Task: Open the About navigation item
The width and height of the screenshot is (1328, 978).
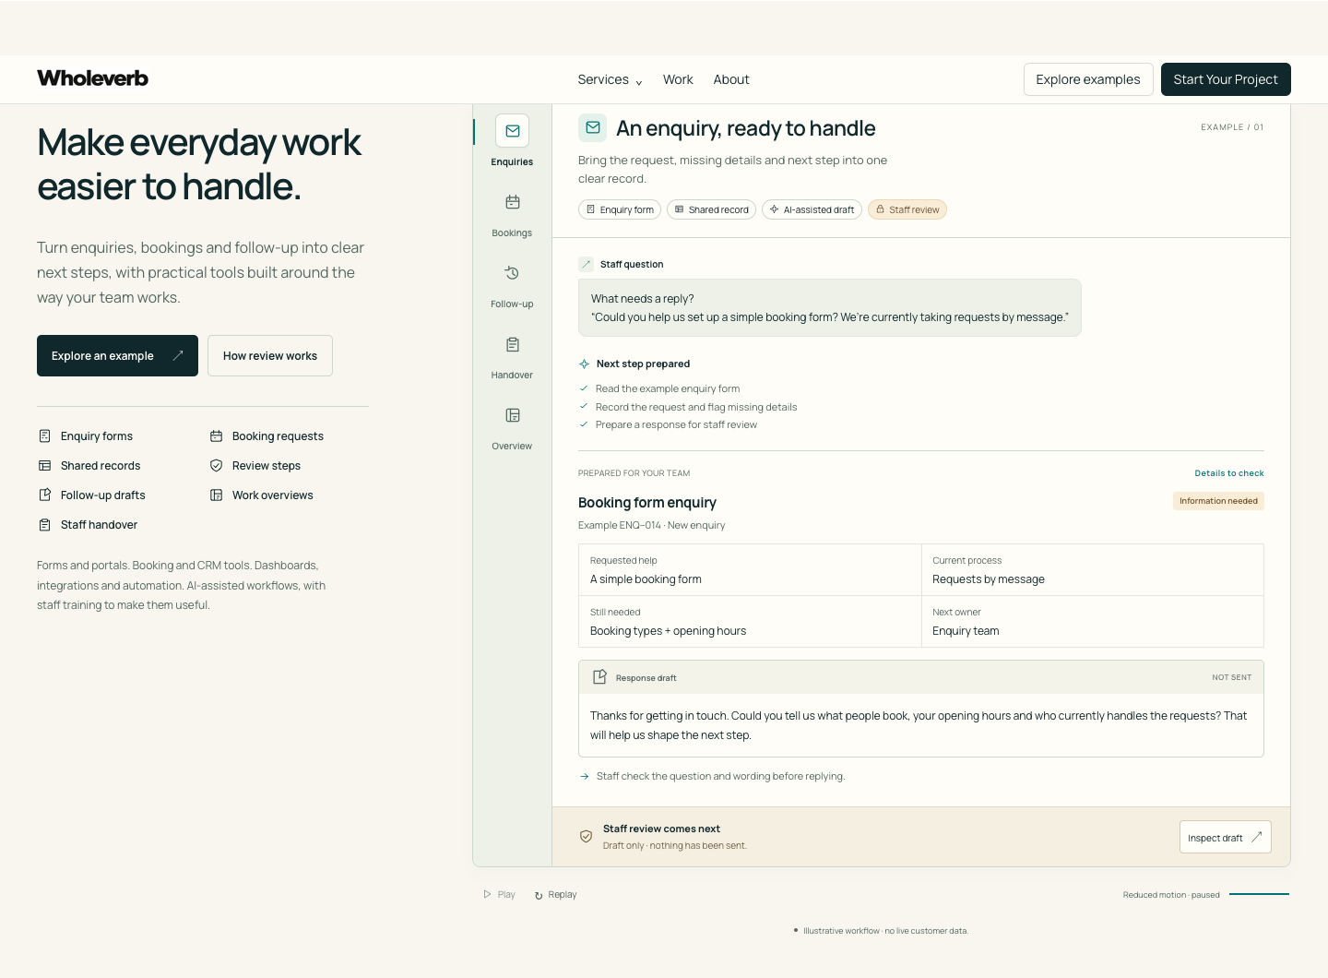Action: coord(731,79)
